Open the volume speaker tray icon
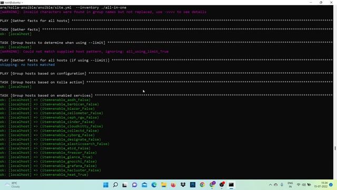Image resolution: width=337 pixels, height=190 pixels. [x=304, y=185]
